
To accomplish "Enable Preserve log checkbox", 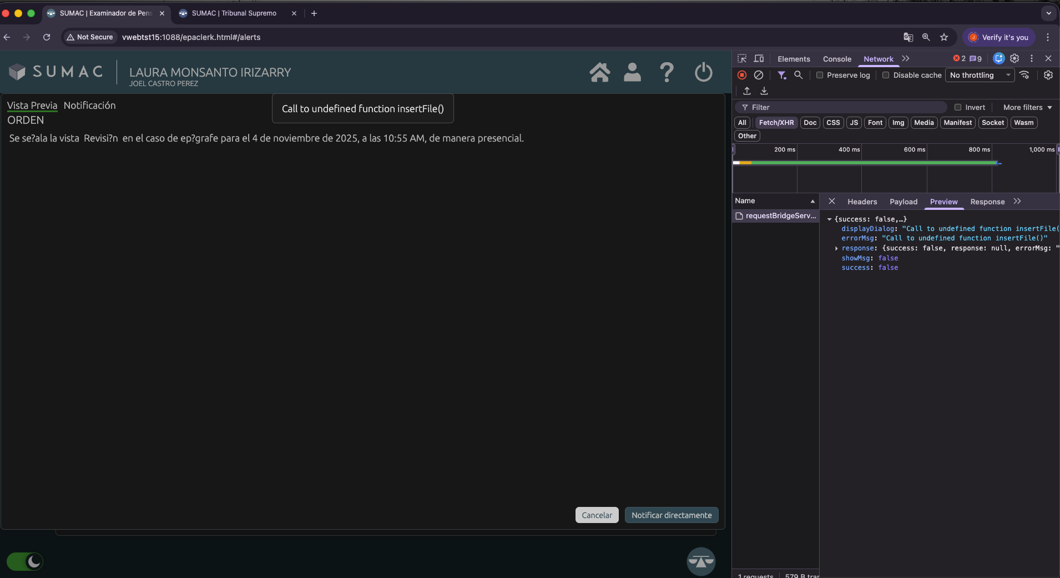I will pyautogui.click(x=820, y=76).
